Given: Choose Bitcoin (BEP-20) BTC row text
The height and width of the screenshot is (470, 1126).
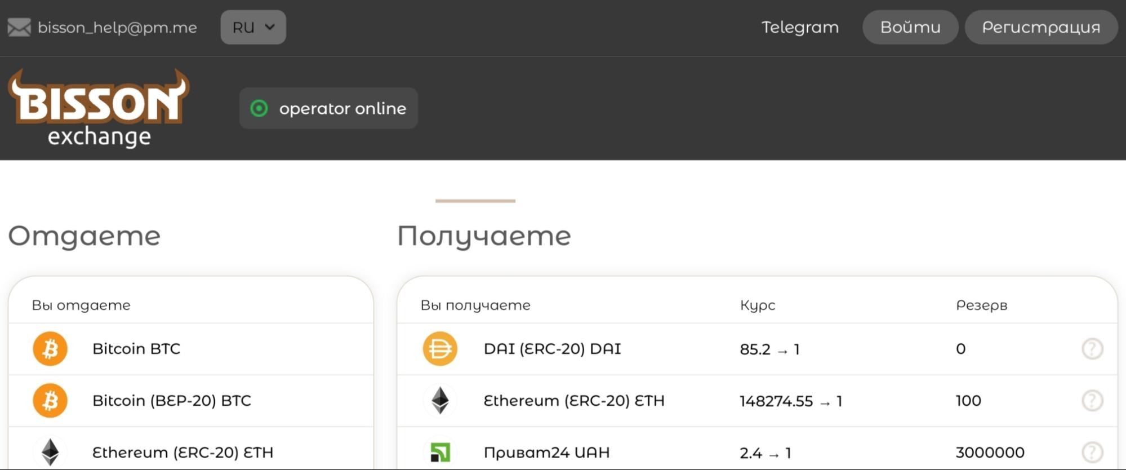Looking at the screenshot, I should tap(172, 401).
